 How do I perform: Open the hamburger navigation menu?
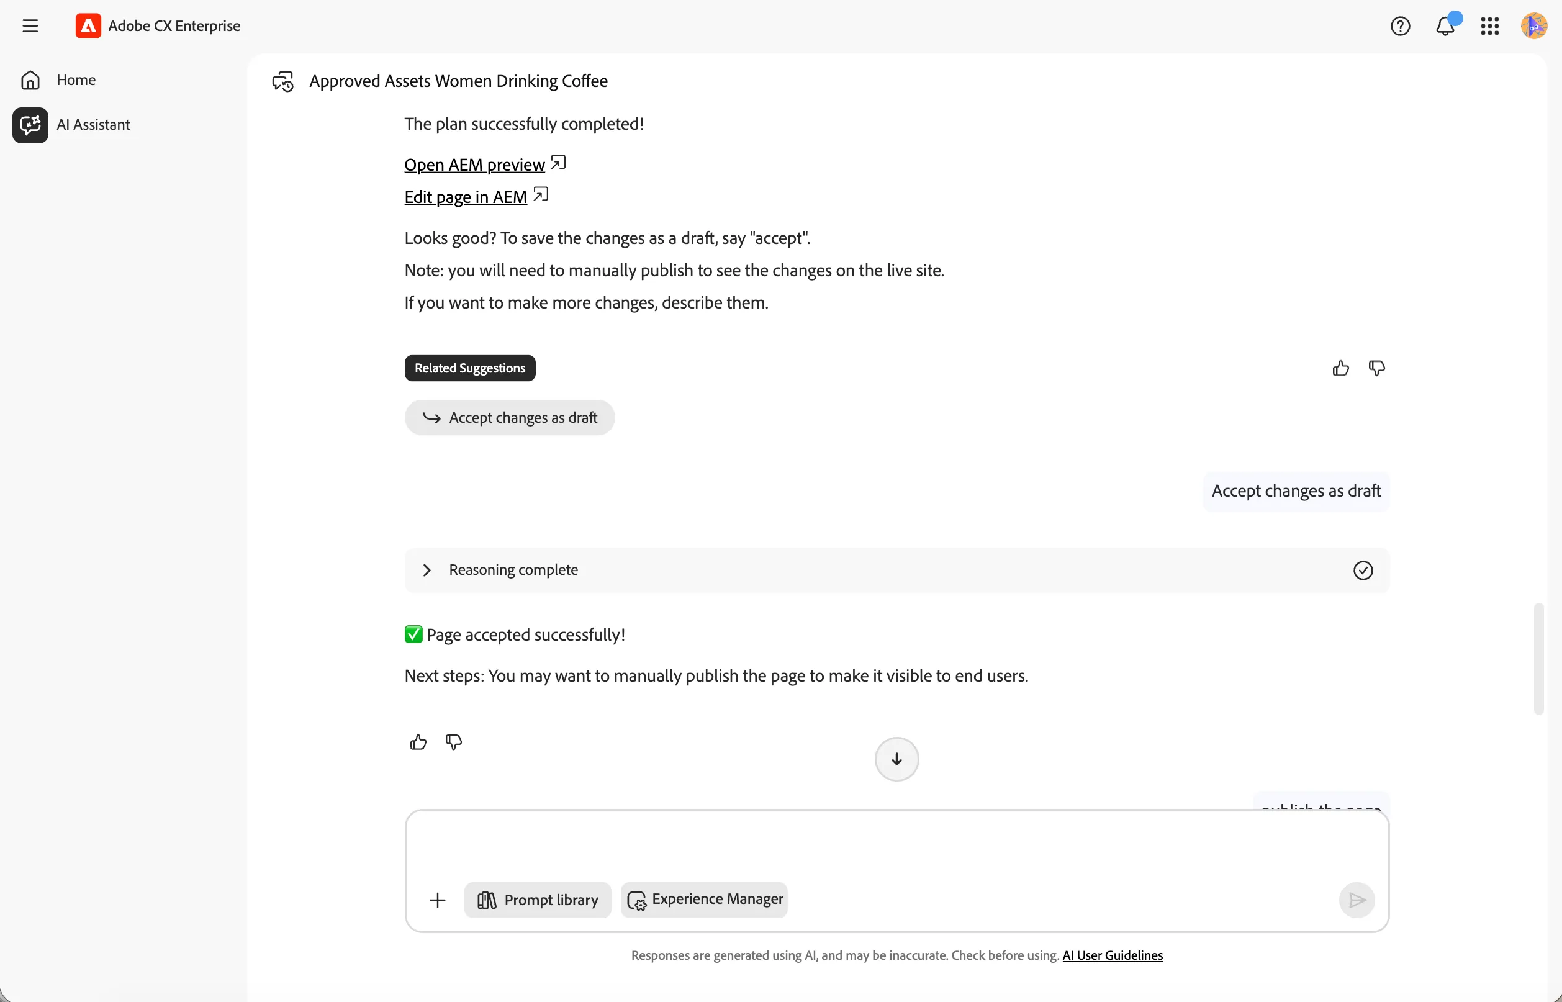point(30,26)
